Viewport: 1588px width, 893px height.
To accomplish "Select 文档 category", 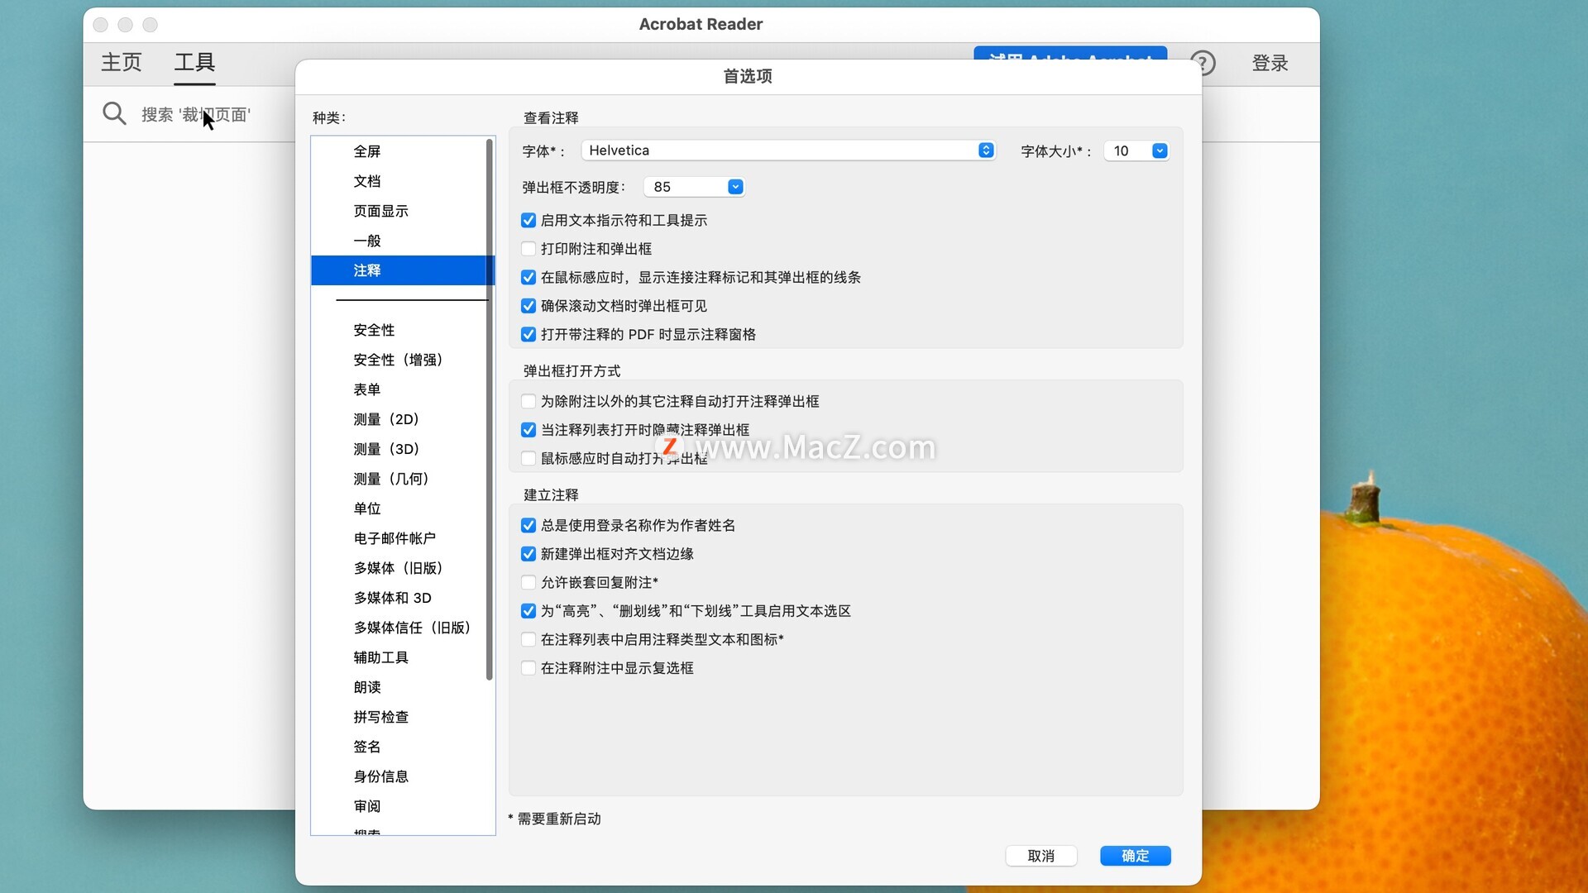I will (399, 181).
